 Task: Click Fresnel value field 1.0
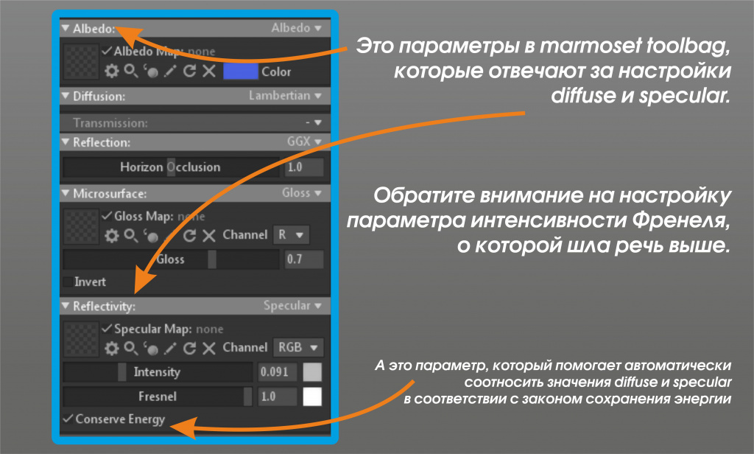pos(278,397)
